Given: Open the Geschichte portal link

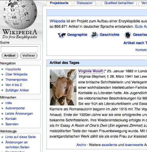Looking at the screenshot, I should pyautogui.click(x=109, y=35).
